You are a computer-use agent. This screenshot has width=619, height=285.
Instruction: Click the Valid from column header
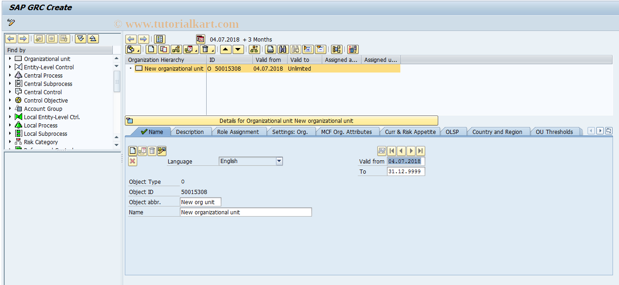pyautogui.click(x=270, y=60)
